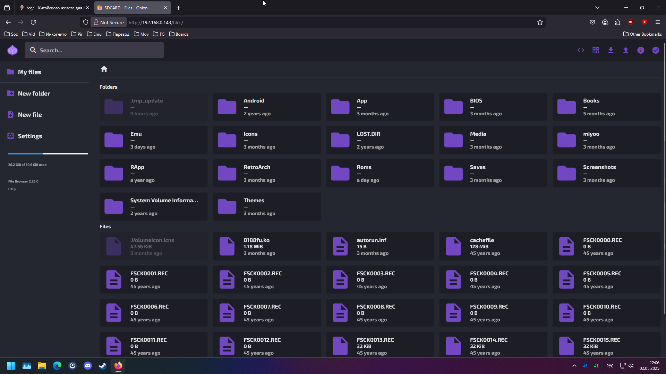Viewport: 666px width, 374px height.
Task: Expand the browser tab list dropdown
Action: pyautogui.click(x=597, y=8)
